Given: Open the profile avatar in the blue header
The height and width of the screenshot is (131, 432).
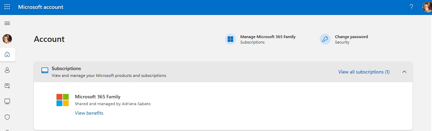Looking at the screenshot, I should (x=427, y=7).
